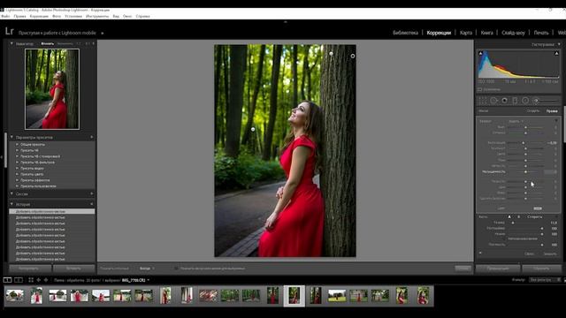Image resolution: width=566 pixels, height=318 pixels.
Task: Click the Вставить button
Action: click(x=74, y=269)
